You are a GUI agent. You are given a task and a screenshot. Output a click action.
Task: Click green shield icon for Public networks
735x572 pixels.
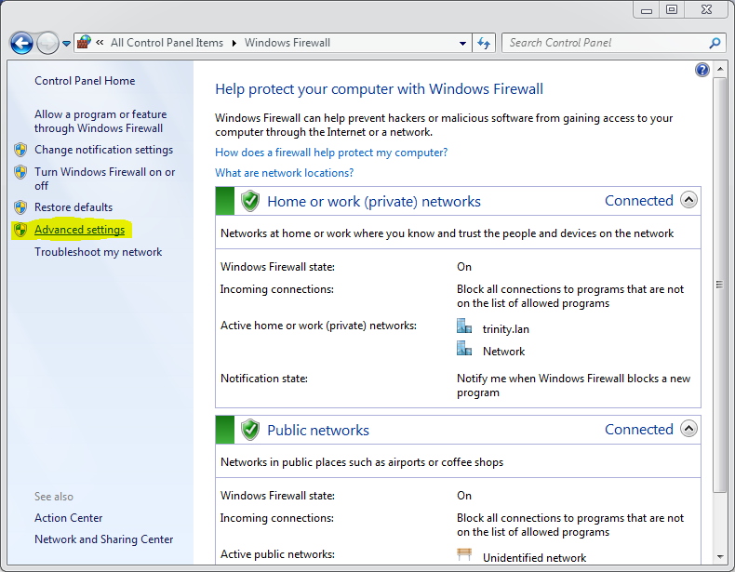(x=250, y=430)
